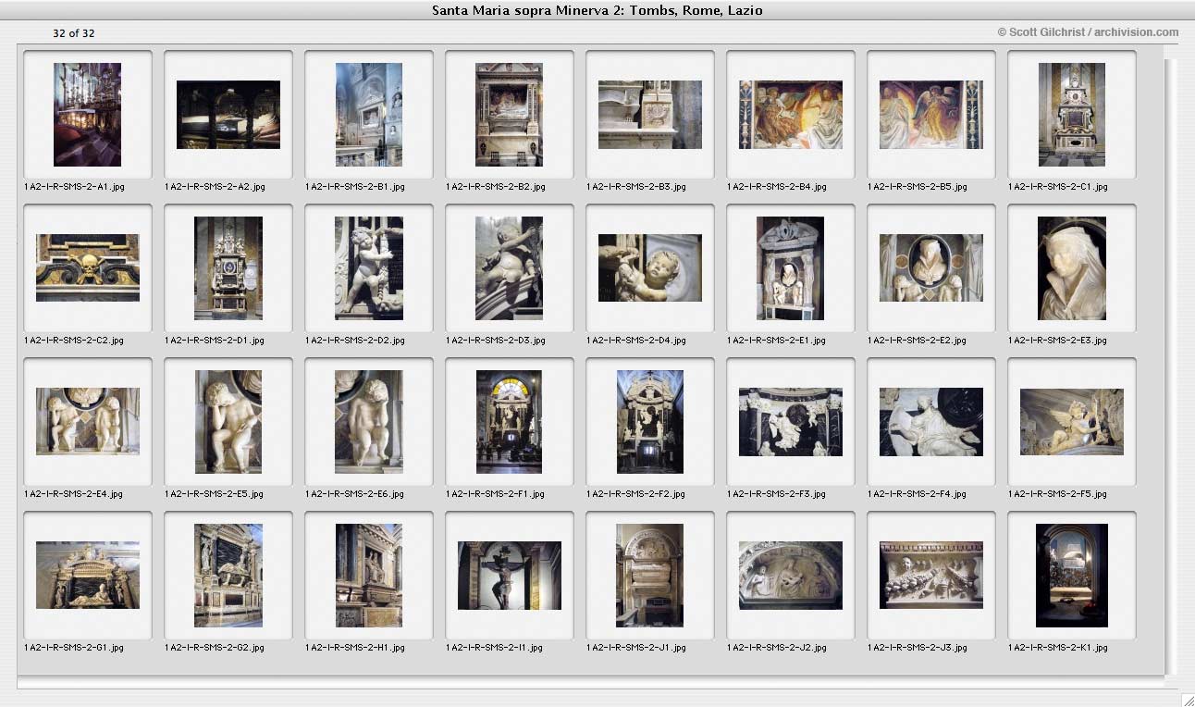Click putto sculpture thumbnail 1A2-I-R-SMS-2-D2.jpg
The image size is (1195, 707).
tap(369, 268)
